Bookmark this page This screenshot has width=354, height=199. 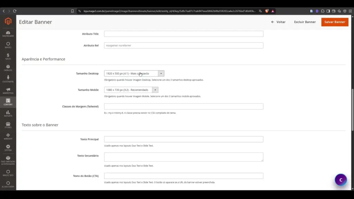(x=72, y=11)
